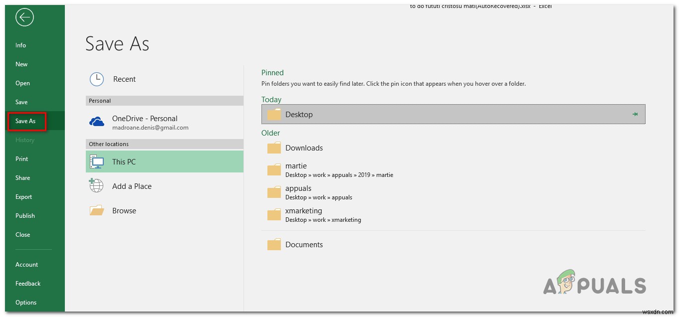Choose the Add a Place label
Screen dimensions: 679x317
pyautogui.click(x=132, y=186)
